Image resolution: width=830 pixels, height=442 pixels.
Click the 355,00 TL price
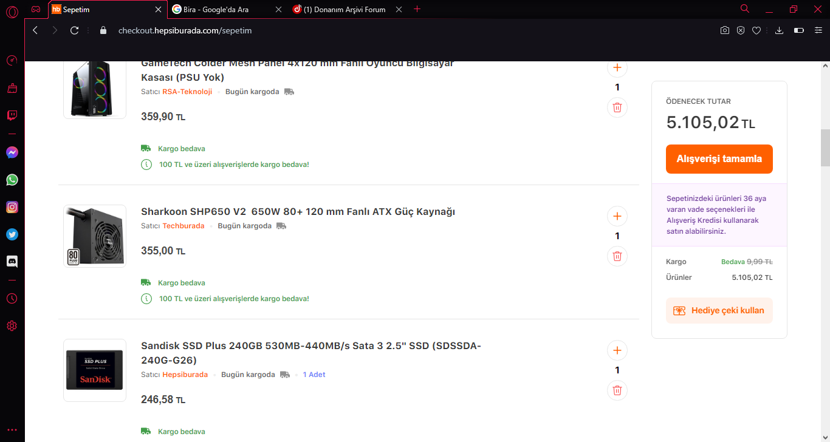(x=163, y=251)
